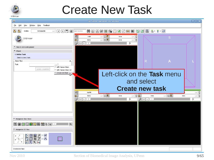Click the home module icon on the toolbar
Image resolution: width=214 pixels, height=160 pixels.
93,31
